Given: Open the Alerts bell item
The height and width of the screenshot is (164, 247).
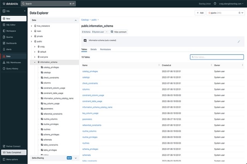Looking at the screenshot, I should pos(9,49).
